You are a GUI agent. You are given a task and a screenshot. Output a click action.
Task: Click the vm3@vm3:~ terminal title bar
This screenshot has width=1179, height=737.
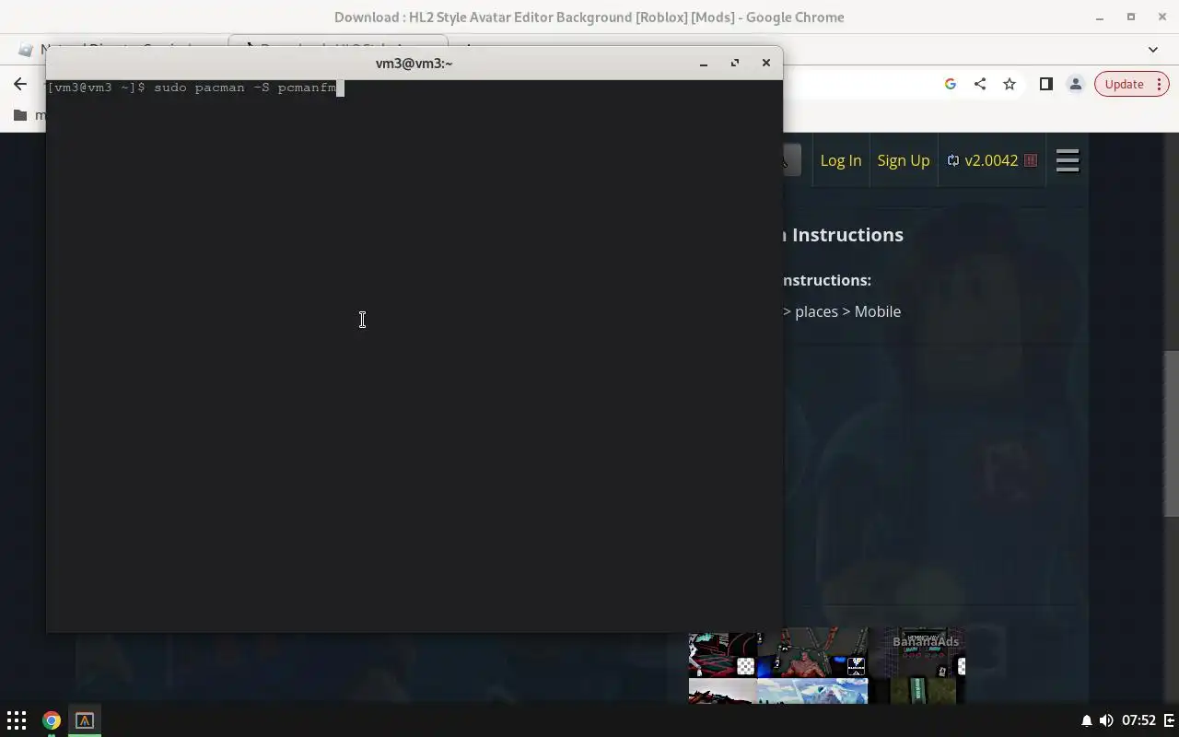coord(414,63)
